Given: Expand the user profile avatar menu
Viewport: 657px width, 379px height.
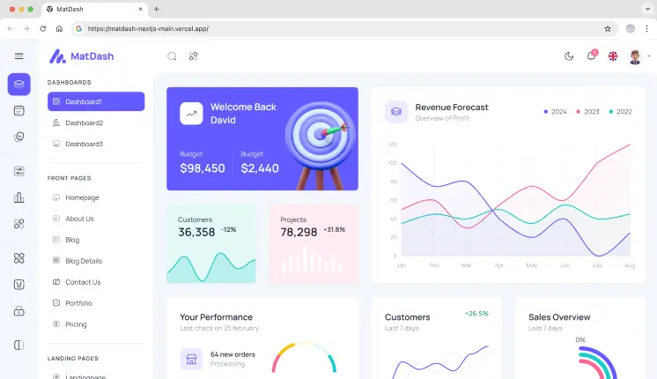Looking at the screenshot, I should click(636, 56).
